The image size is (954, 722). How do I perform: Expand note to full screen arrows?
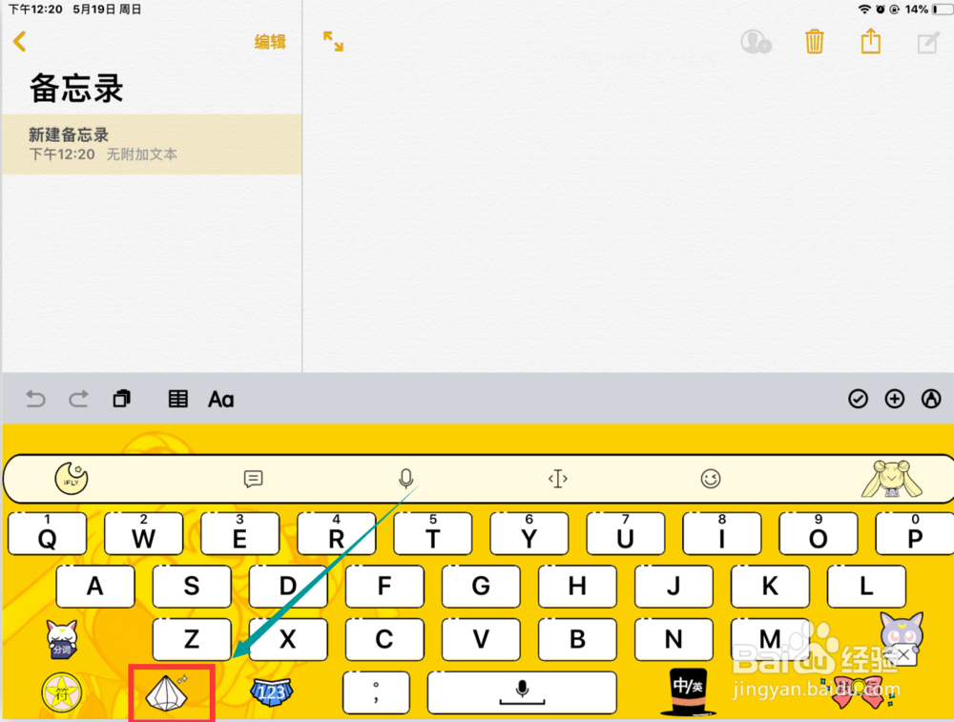(x=333, y=41)
